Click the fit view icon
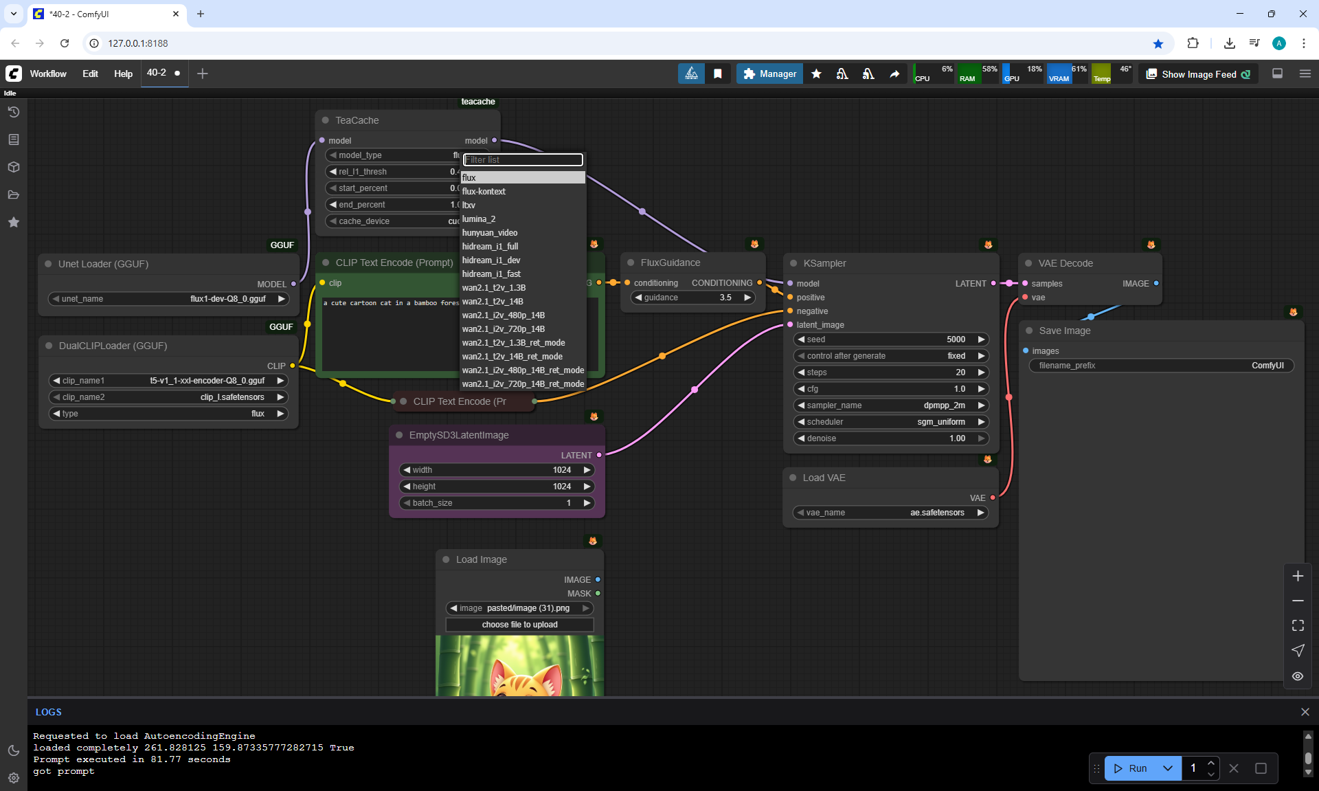This screenshot has width=1319, height=791. [x=1298, y=625]
